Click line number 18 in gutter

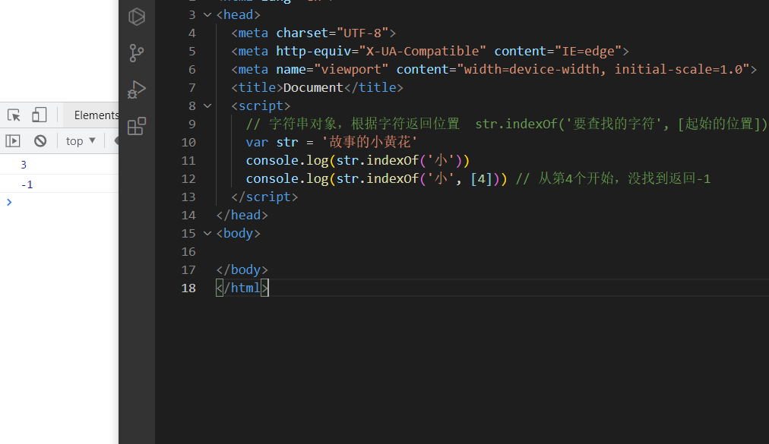(188, 288)
